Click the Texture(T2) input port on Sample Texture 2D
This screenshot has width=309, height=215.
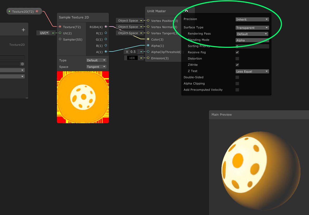tap(60, 27)
